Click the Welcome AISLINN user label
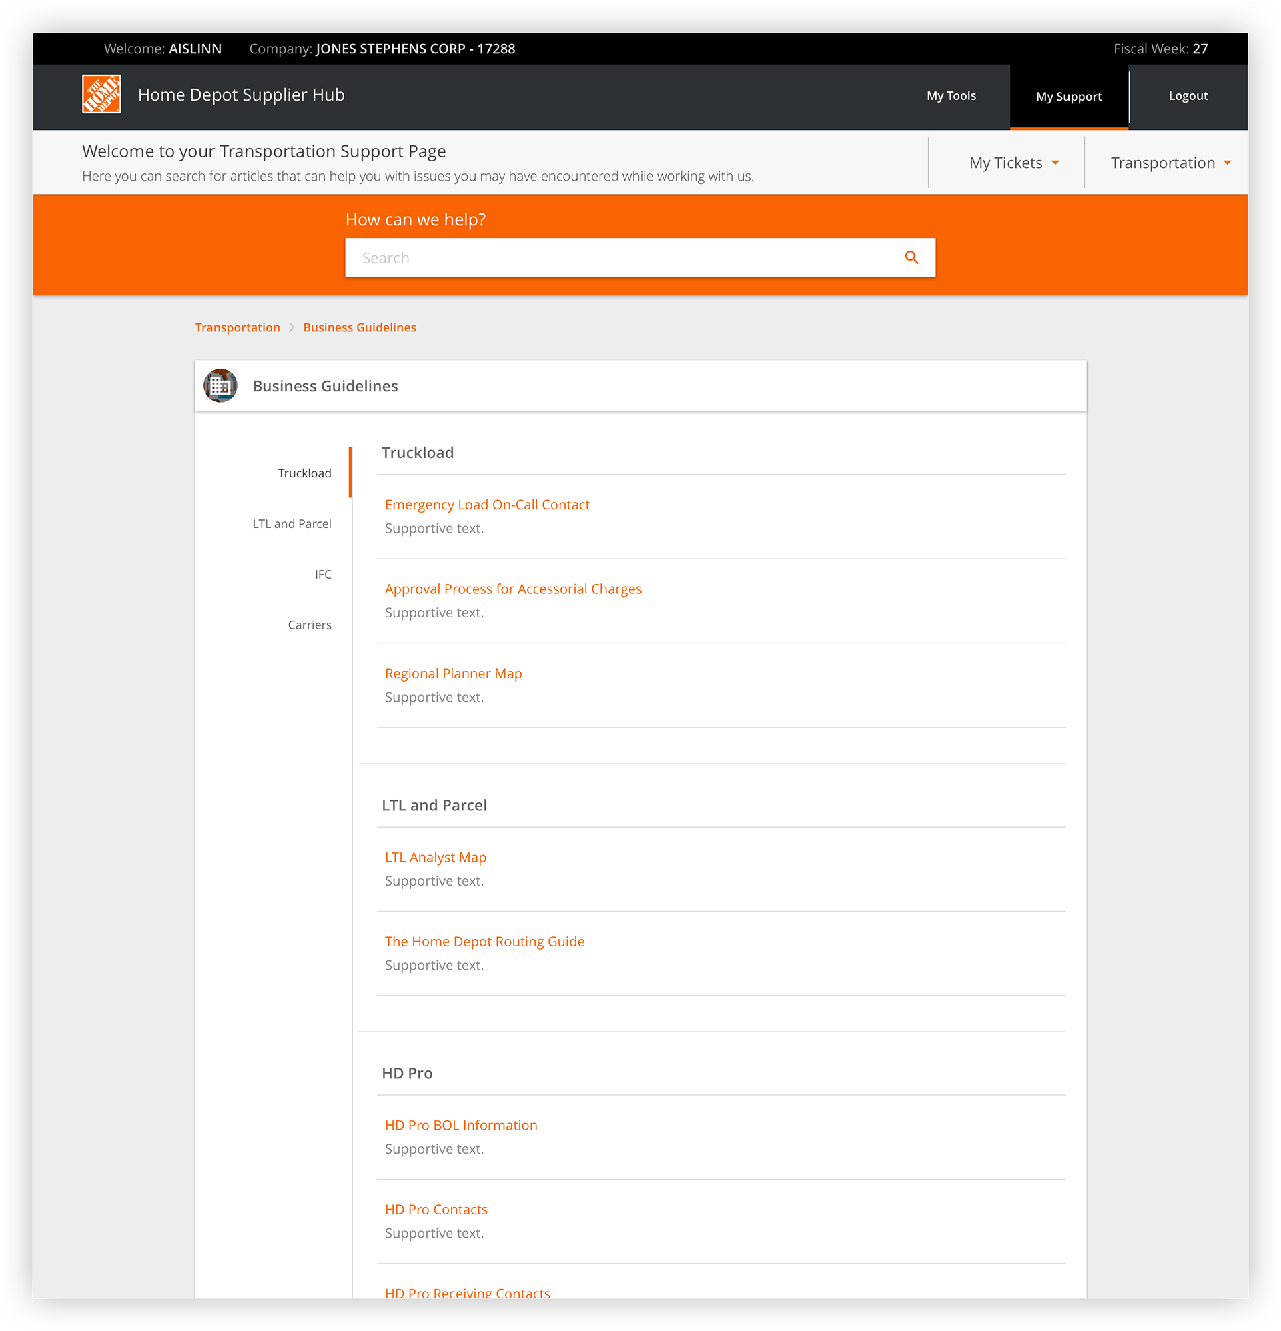This screenshot has height=1331, width=1281. (162, 49)
